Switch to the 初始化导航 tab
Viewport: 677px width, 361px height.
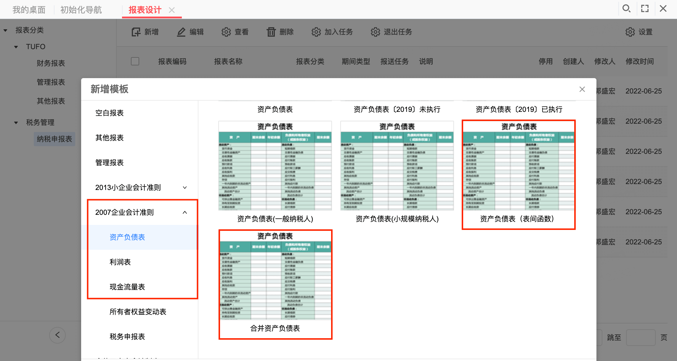[81, 10]
